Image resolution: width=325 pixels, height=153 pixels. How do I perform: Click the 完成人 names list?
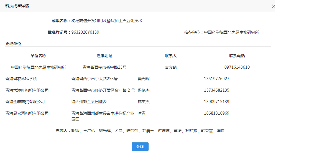coord(148,131)
